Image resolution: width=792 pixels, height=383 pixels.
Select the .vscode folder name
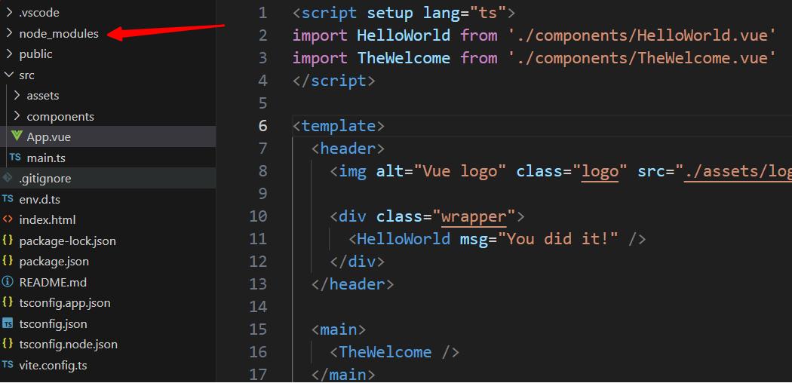(x=39, y=13)
